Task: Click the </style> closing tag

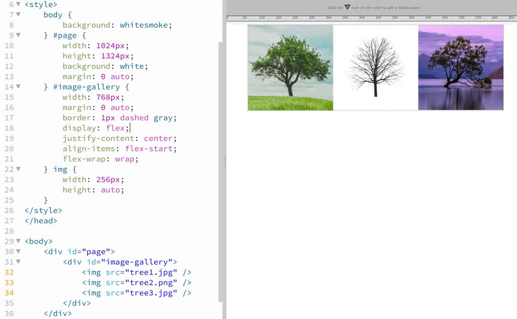Action: [x=43, y=210]
